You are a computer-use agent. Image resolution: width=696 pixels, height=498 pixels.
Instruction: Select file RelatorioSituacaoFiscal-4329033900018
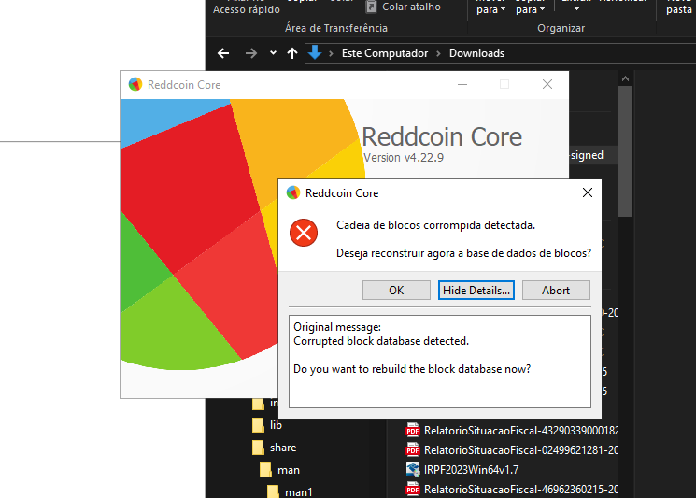(x=511, y=431)
